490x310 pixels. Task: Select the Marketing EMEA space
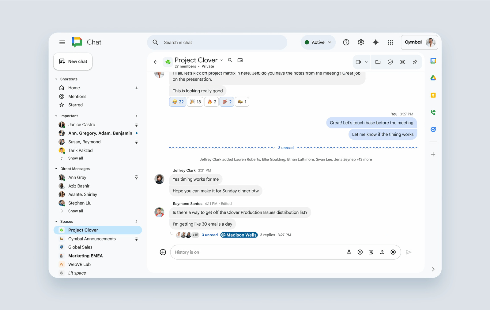(x=85, y=256)
